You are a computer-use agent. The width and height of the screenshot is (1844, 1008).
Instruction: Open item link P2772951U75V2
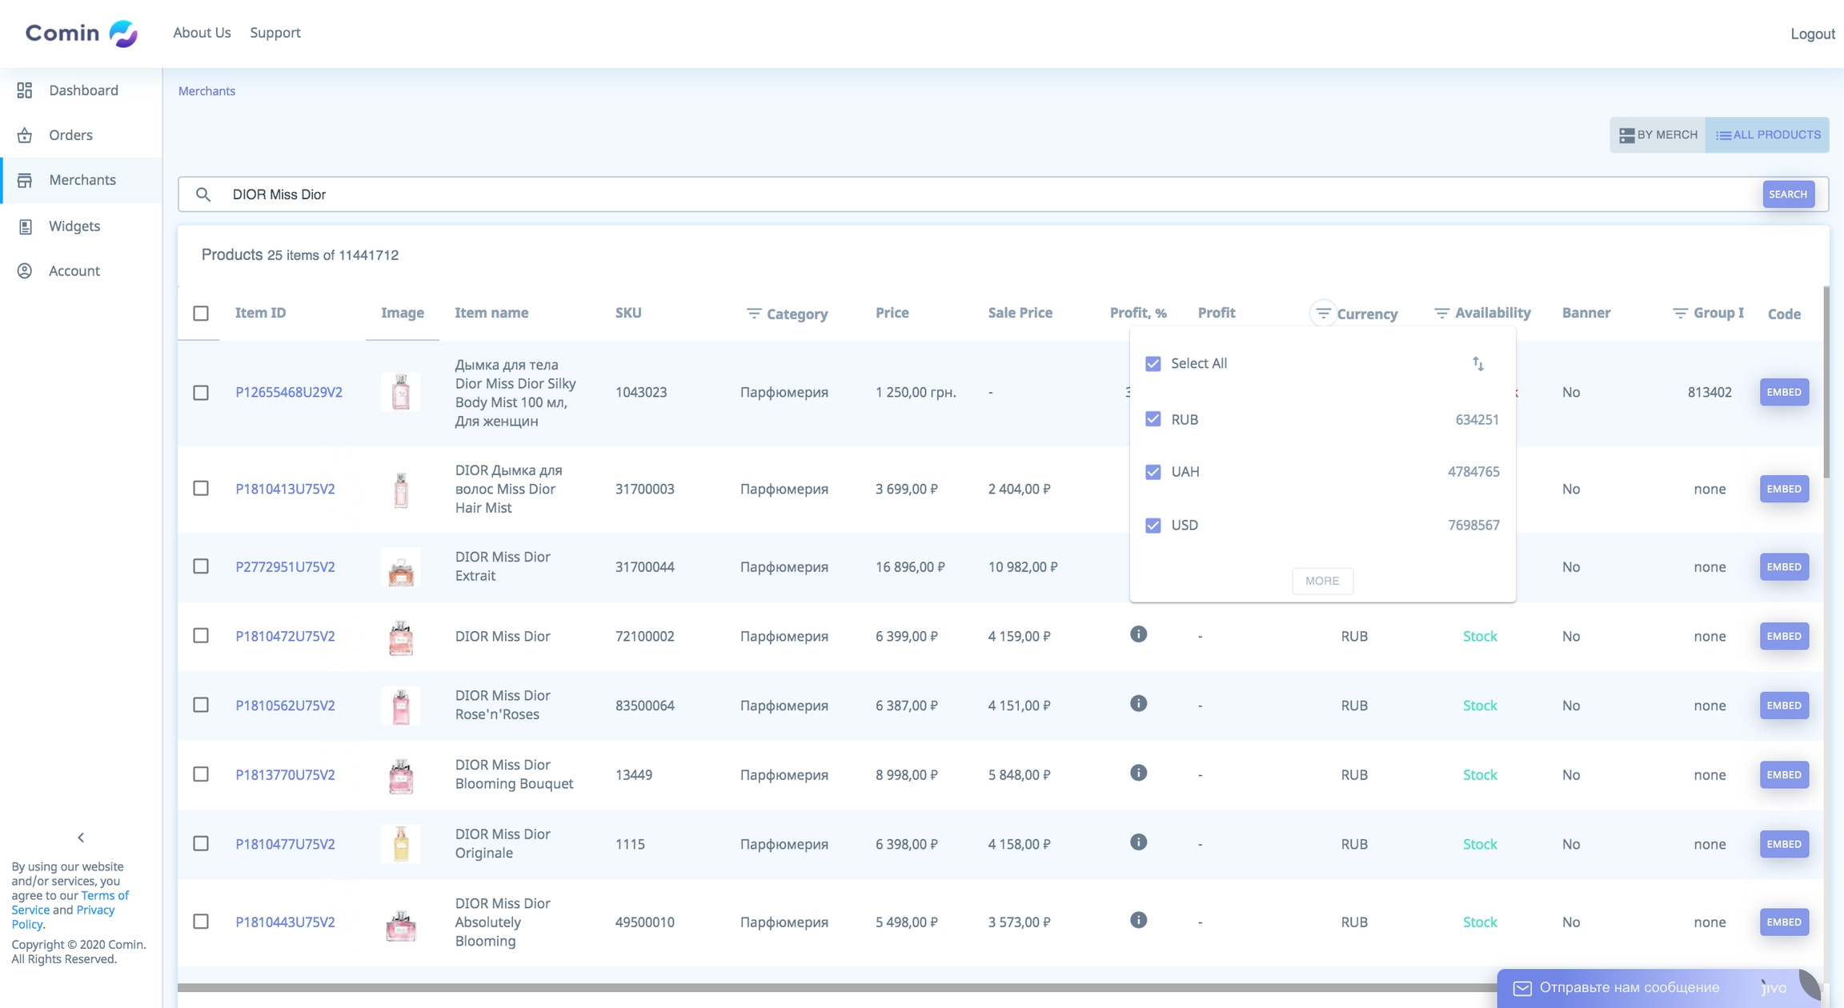pyautogui.click(x=285, y=567)
